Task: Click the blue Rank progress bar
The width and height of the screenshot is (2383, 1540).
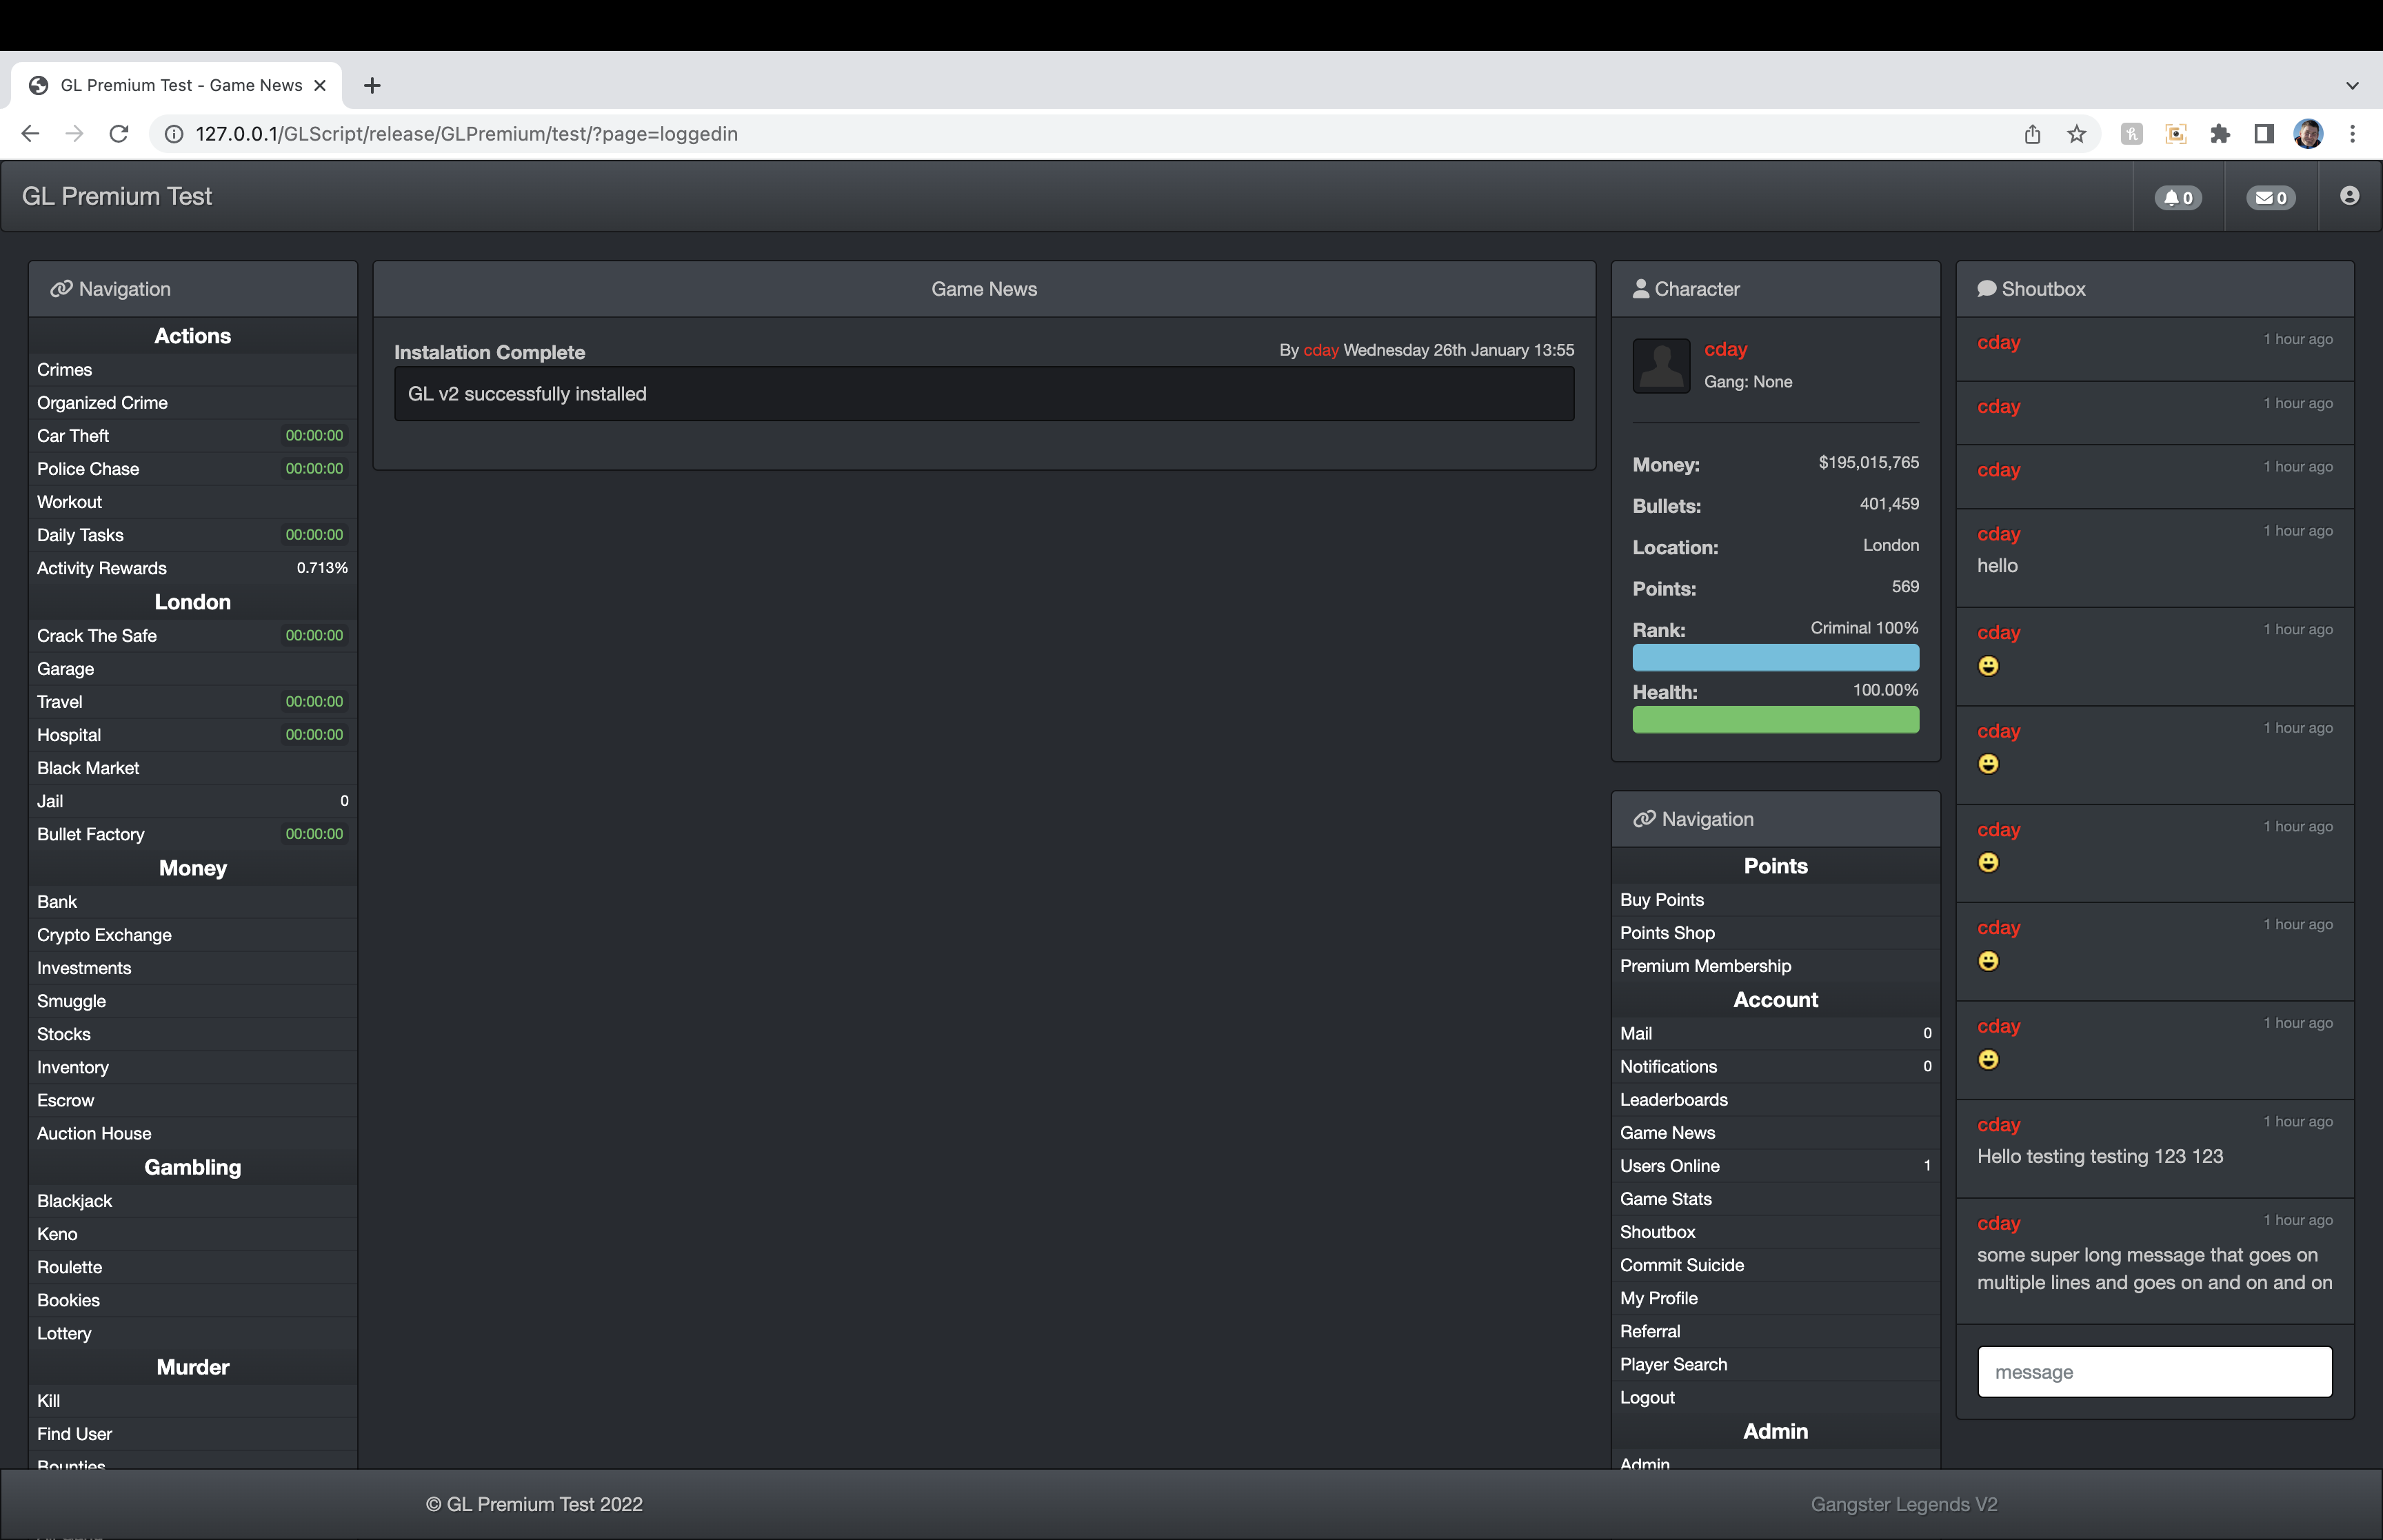Action: tap(1775, 658)
